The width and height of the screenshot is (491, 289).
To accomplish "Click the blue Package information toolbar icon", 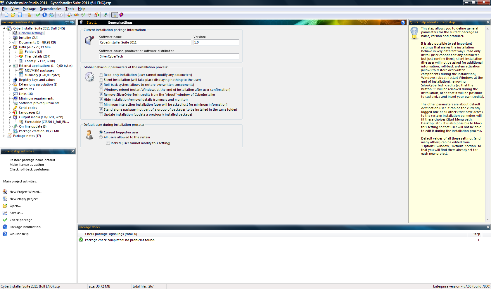I will coord(45,15).
